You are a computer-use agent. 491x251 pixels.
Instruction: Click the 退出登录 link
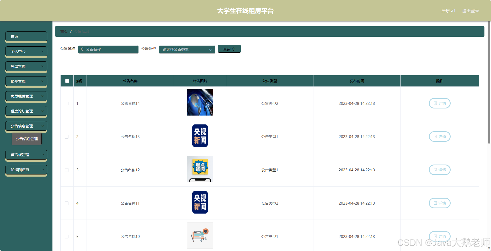pos(471,11)
